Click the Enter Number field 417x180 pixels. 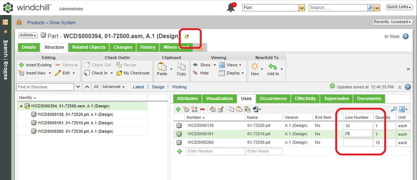coord(215,151)
